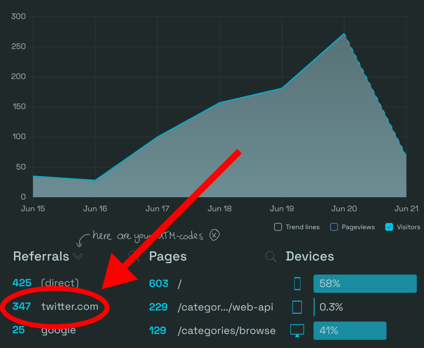The image size is (424, 348).
Task: Click the 129 pageview count
Action: point(158,331)
